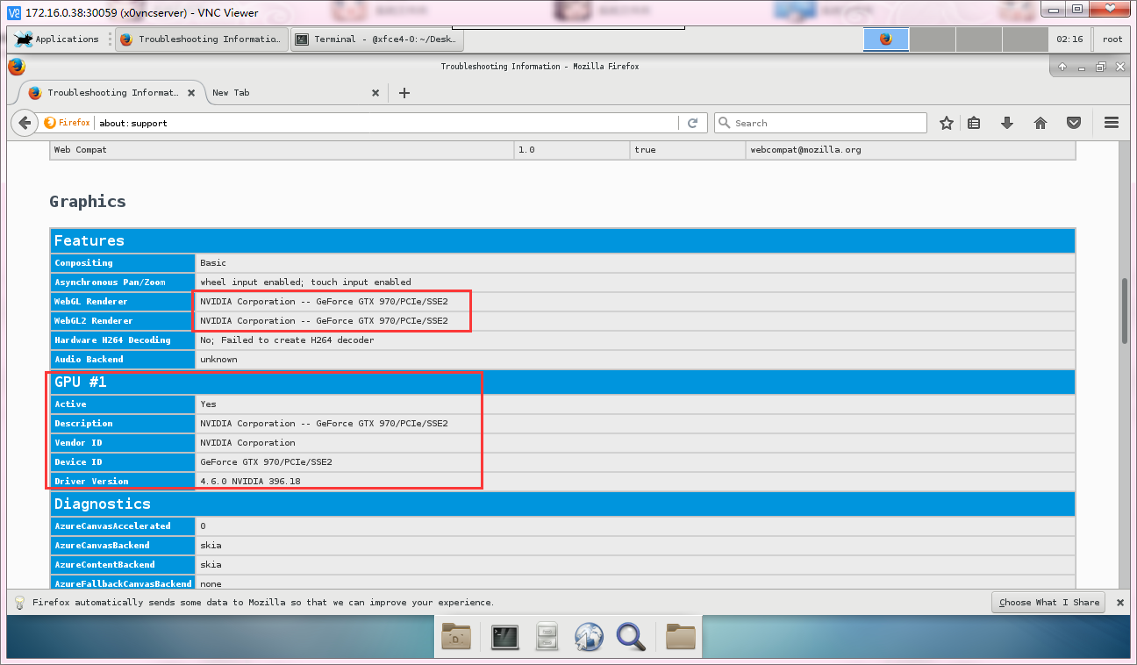Select 'No; Failed to create H264 decoder' text
Image resolution: width=1137 pixels, height=665 pixels.
287,340
